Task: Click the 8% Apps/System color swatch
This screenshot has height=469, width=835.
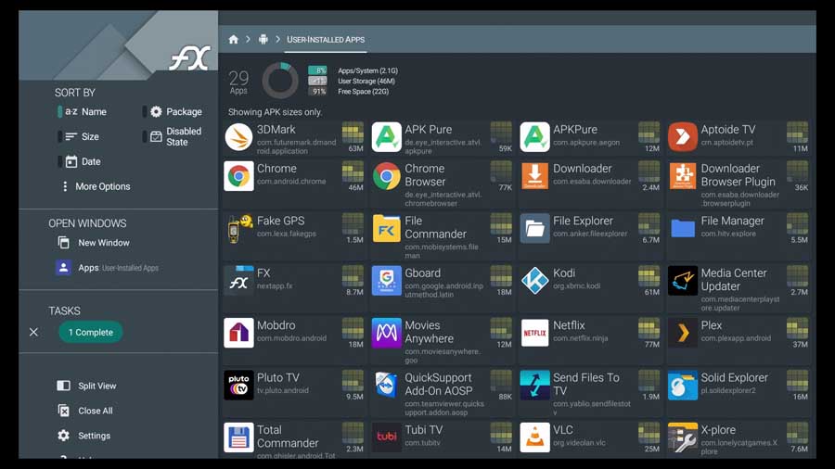Action: (317, 70)
